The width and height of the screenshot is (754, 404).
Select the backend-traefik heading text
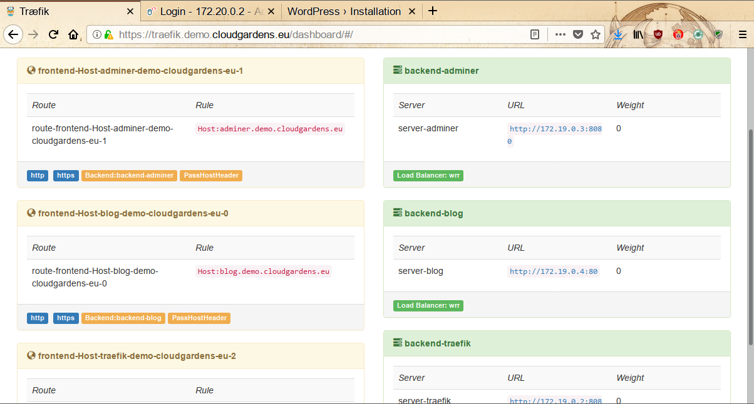tap(438, 343)
